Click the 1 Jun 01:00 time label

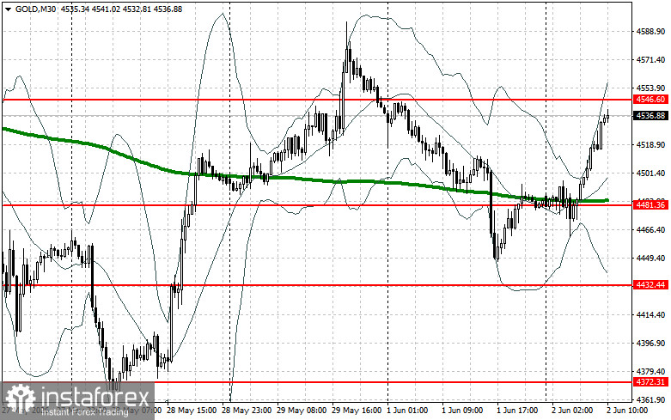pos(407,411)
